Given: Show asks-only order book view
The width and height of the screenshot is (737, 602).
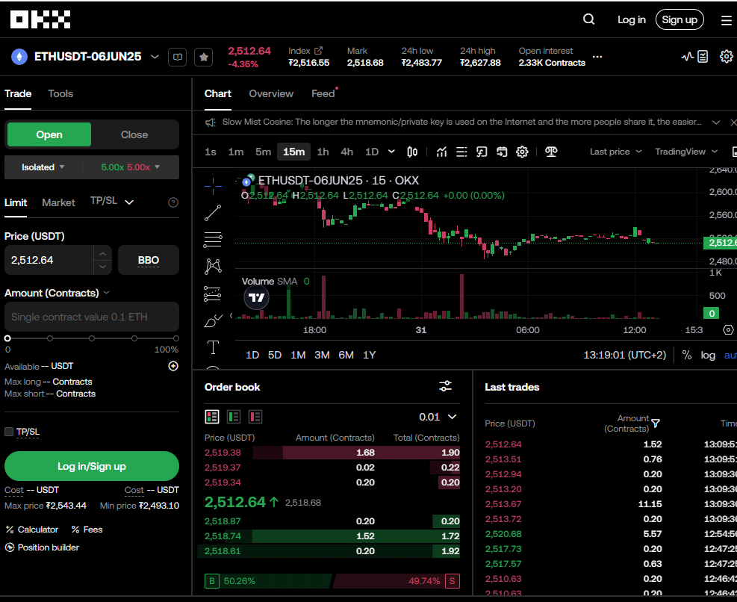Looking at the screenshot, I should 255,417.
